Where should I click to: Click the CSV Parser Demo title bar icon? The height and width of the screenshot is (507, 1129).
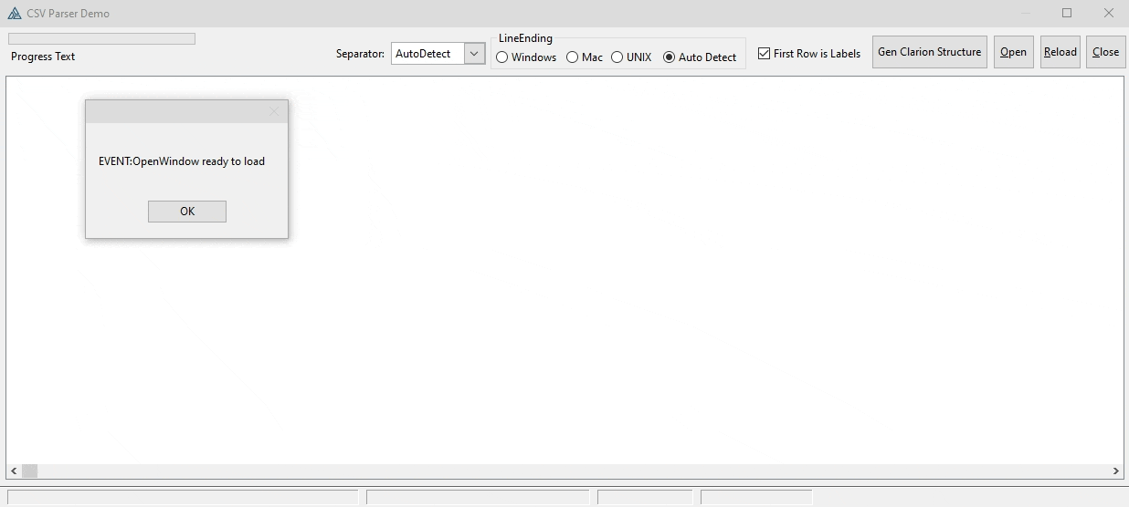pos(14,14)
